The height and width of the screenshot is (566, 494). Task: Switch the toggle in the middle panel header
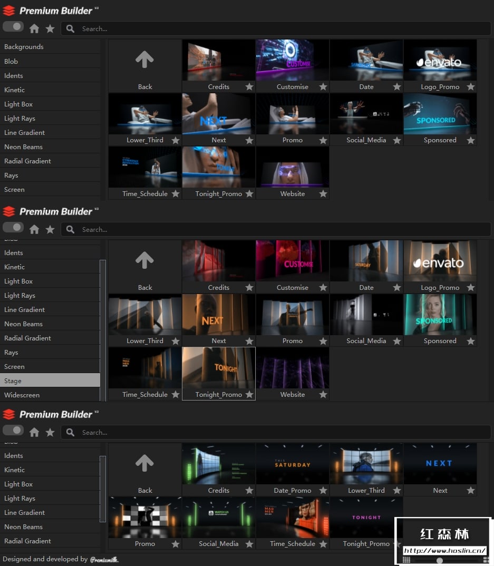(x=13, y=227)
